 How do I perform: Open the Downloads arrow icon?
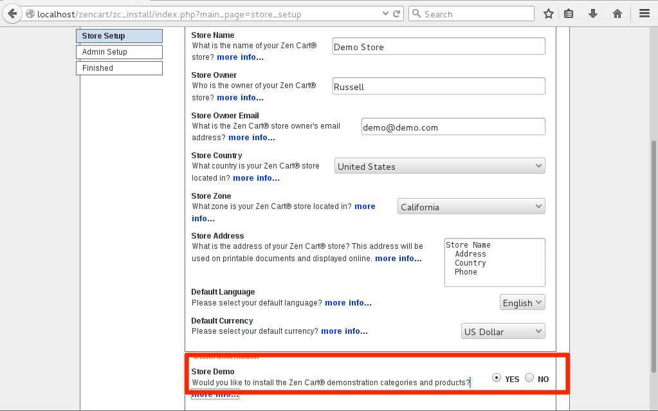click(592, 14)
